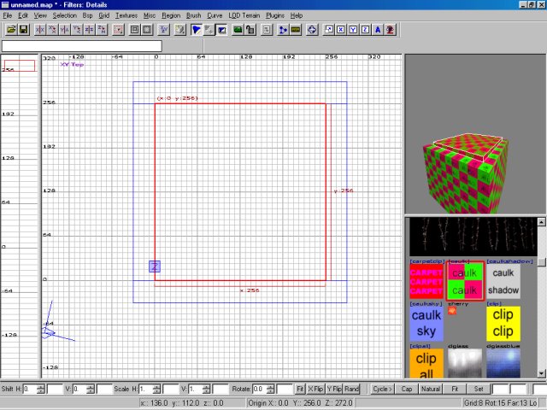The height and width of the screenshot is (410, 547).
Task: Select the yellow clip texture
Action: [x=503, y=323]
